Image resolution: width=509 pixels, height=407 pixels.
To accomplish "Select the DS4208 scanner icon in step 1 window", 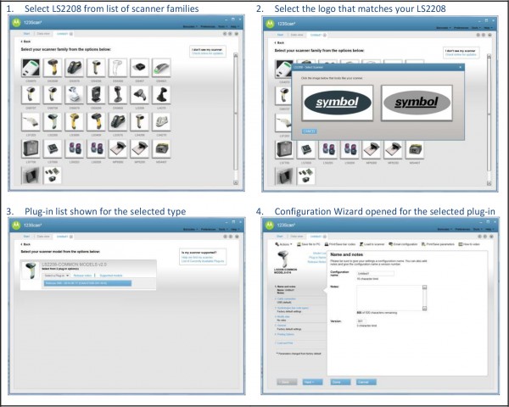I will point(96,68).
